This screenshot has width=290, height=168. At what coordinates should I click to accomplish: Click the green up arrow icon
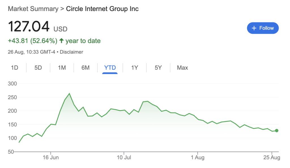pyautogui.click(x=61, y=41)
